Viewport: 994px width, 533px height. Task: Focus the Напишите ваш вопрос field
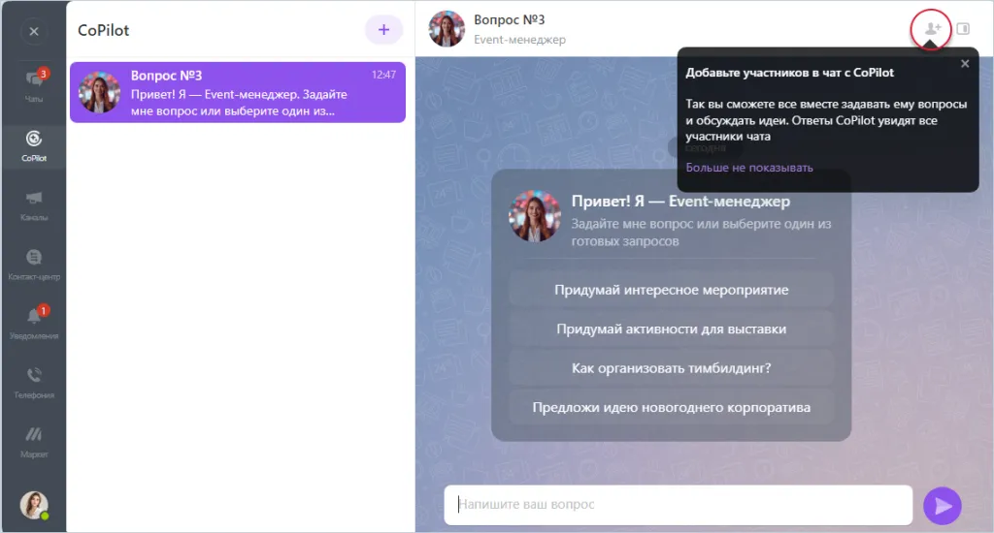[679, 505]
